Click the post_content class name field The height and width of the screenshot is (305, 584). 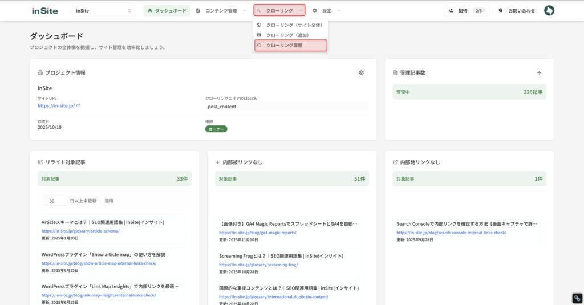(286, 107)
